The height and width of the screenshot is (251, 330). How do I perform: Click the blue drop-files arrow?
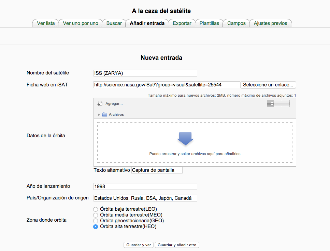point(185,139)
